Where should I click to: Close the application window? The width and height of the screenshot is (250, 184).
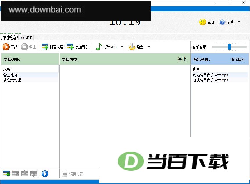243,3
